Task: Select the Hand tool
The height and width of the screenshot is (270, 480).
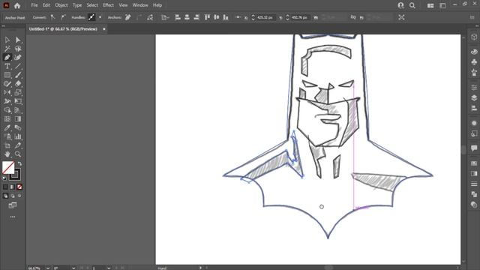Action: pos(7,154)
